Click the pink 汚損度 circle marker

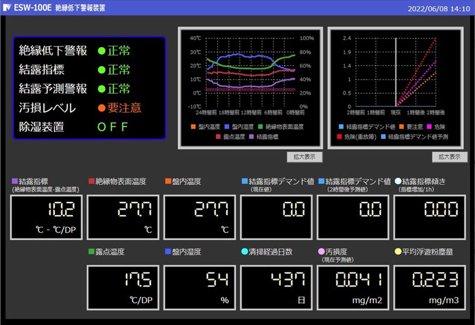pyautogui.click(x=321, y=251)
